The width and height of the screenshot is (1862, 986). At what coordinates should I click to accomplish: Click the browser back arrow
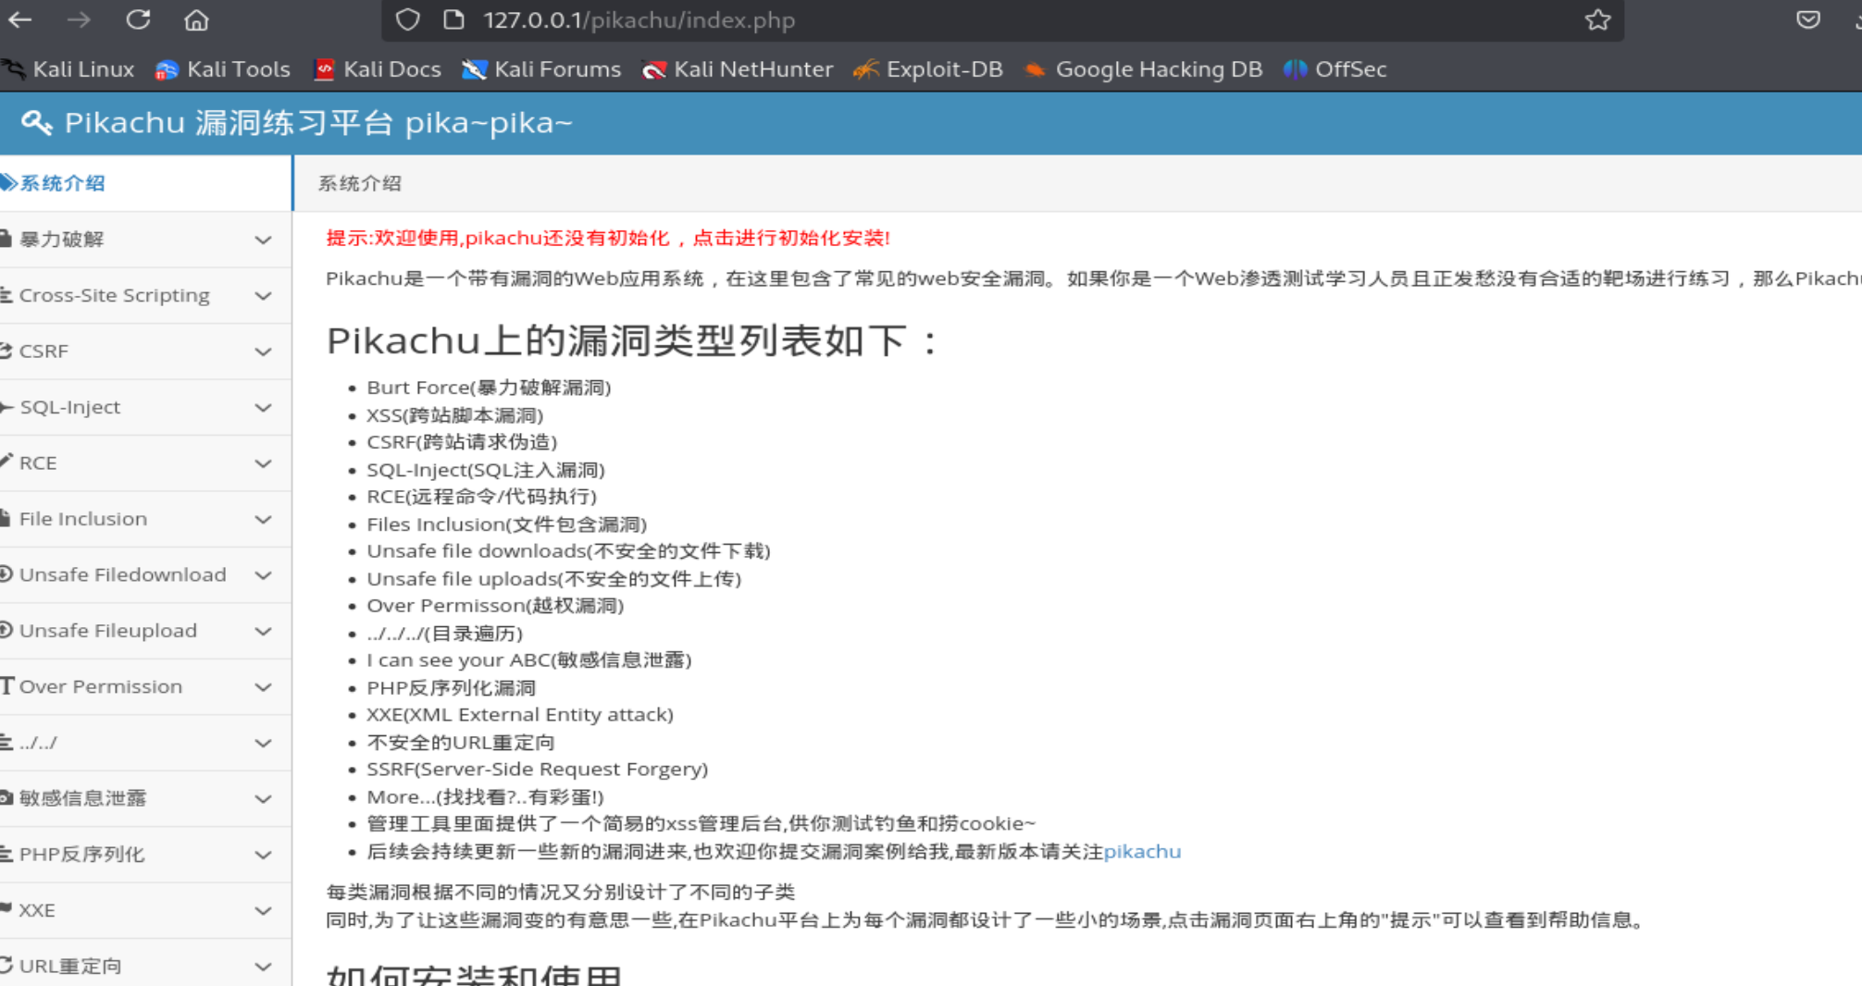[x=20, y=19]
